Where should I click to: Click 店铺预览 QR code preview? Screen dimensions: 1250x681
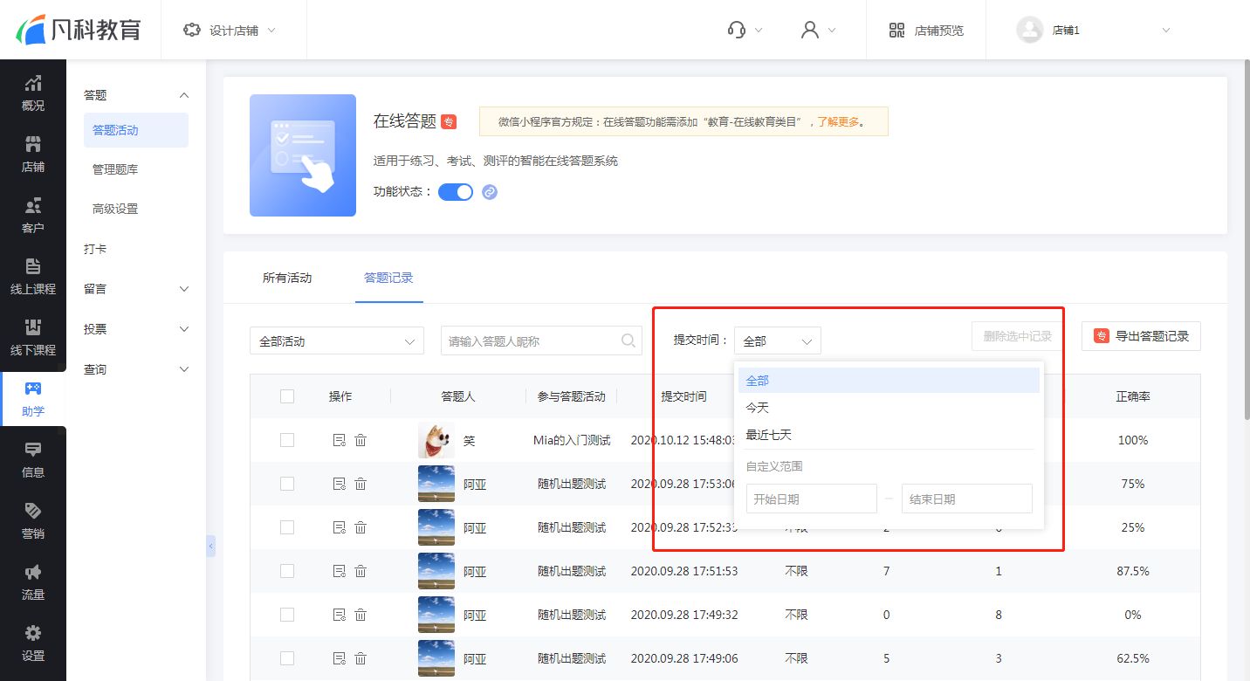tap(926, 30)
